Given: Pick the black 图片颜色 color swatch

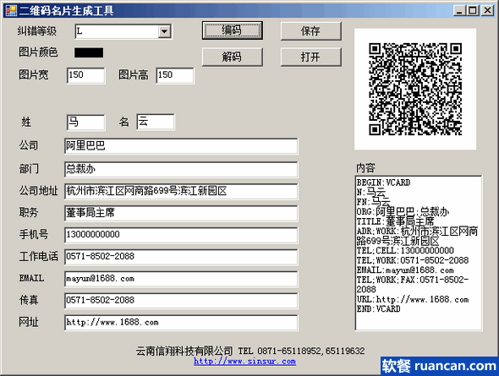Looking at the screenshot, I should click(x=89, y=52).
